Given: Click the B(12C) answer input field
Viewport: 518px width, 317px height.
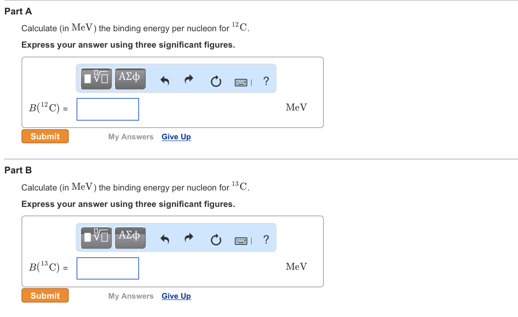Looking at the screenshot, I should [x=107, y=109].
